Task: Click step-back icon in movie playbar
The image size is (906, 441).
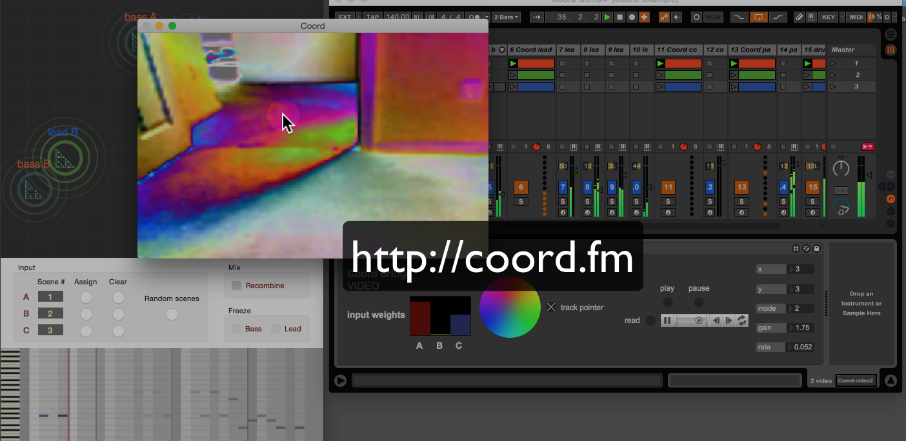Action: (x=716, y=320)
